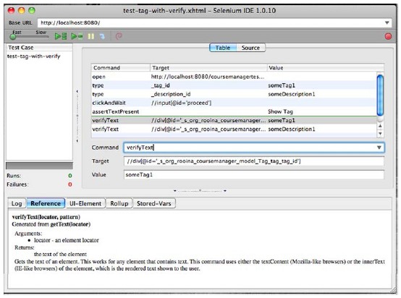Click the table scroll up arrow

click(x=380, y=126)
